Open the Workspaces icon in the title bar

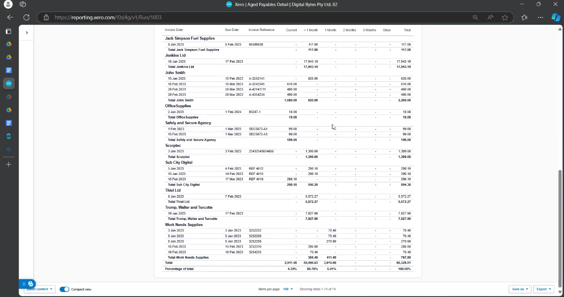pos(23,5)
